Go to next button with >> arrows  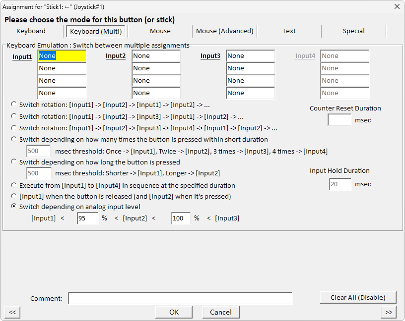[389, 312]
